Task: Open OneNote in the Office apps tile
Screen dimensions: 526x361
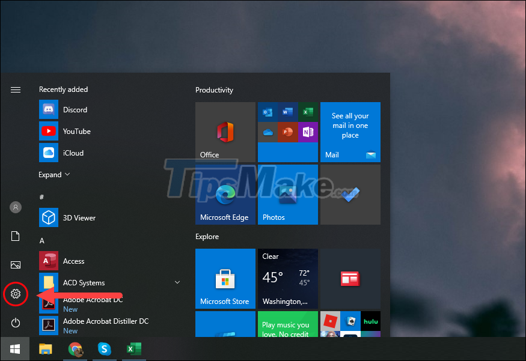Action: click(308, 132)
